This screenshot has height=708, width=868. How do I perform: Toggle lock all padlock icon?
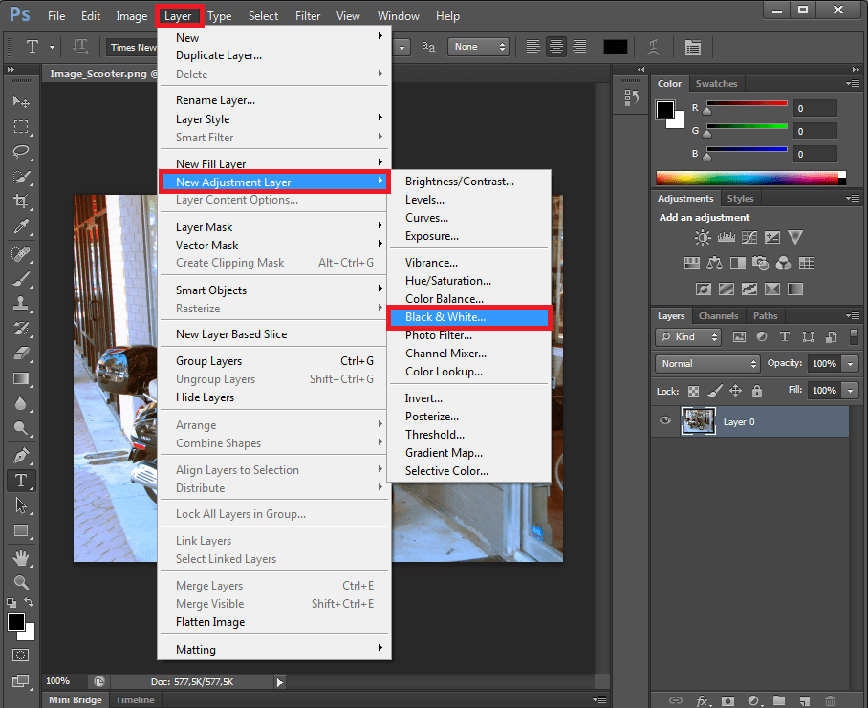757,391
